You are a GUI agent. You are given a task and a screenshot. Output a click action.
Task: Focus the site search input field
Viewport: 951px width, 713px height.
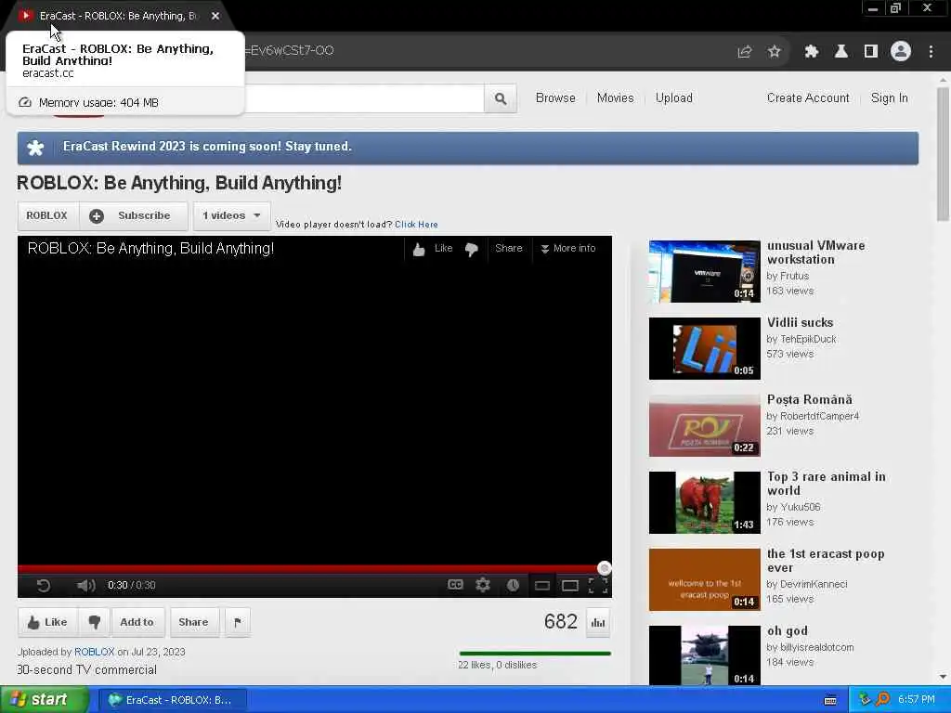[x=364, y=98]
